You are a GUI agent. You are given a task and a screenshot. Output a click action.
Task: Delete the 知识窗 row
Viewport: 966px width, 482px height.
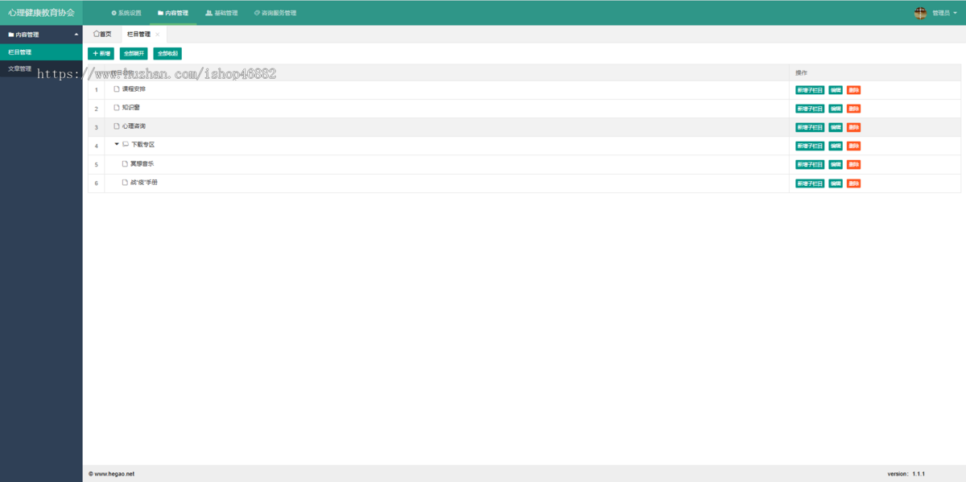[853, 109]
